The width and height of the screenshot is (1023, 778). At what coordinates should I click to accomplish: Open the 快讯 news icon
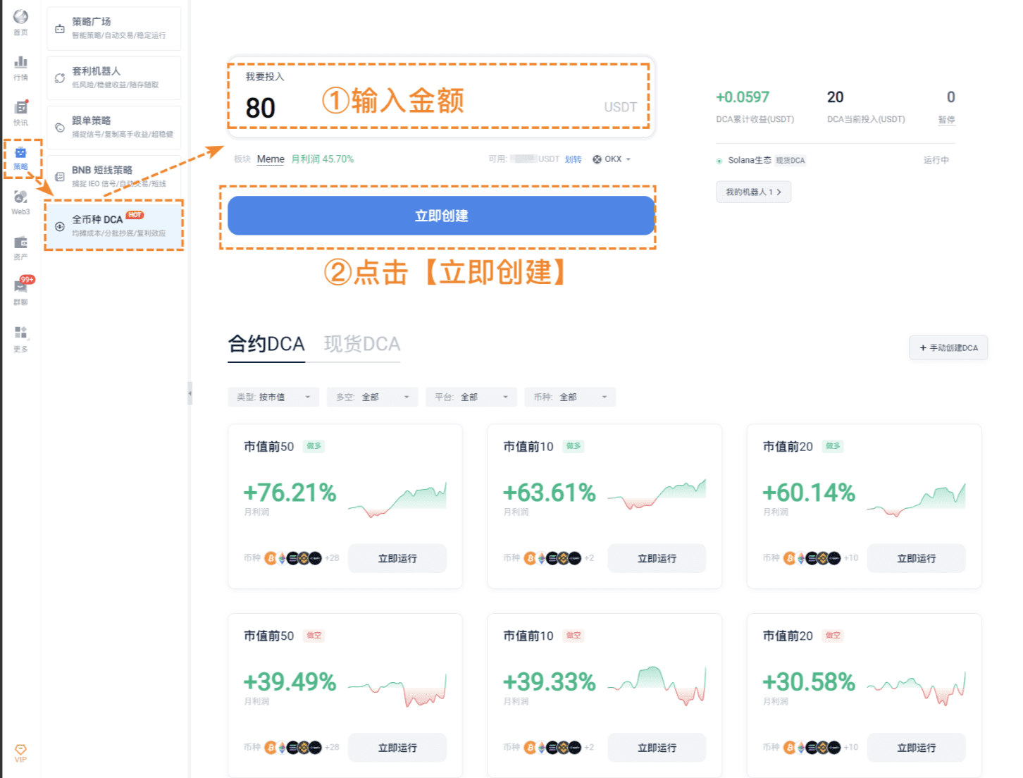21,107
